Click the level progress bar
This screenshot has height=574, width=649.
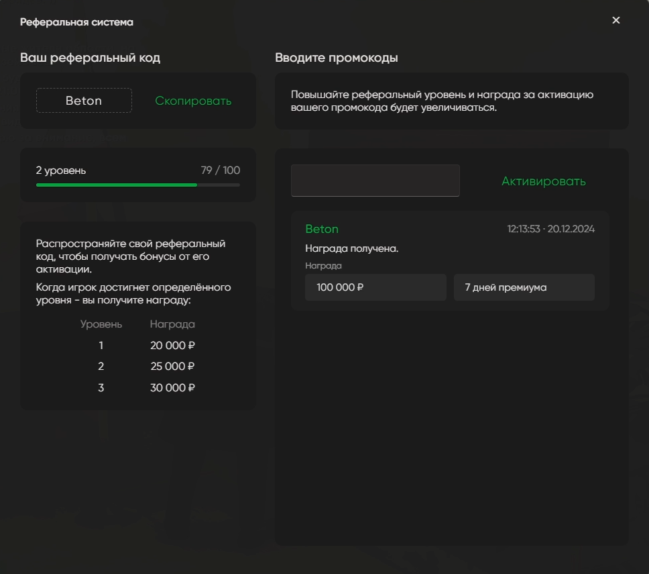coord(137,185)
